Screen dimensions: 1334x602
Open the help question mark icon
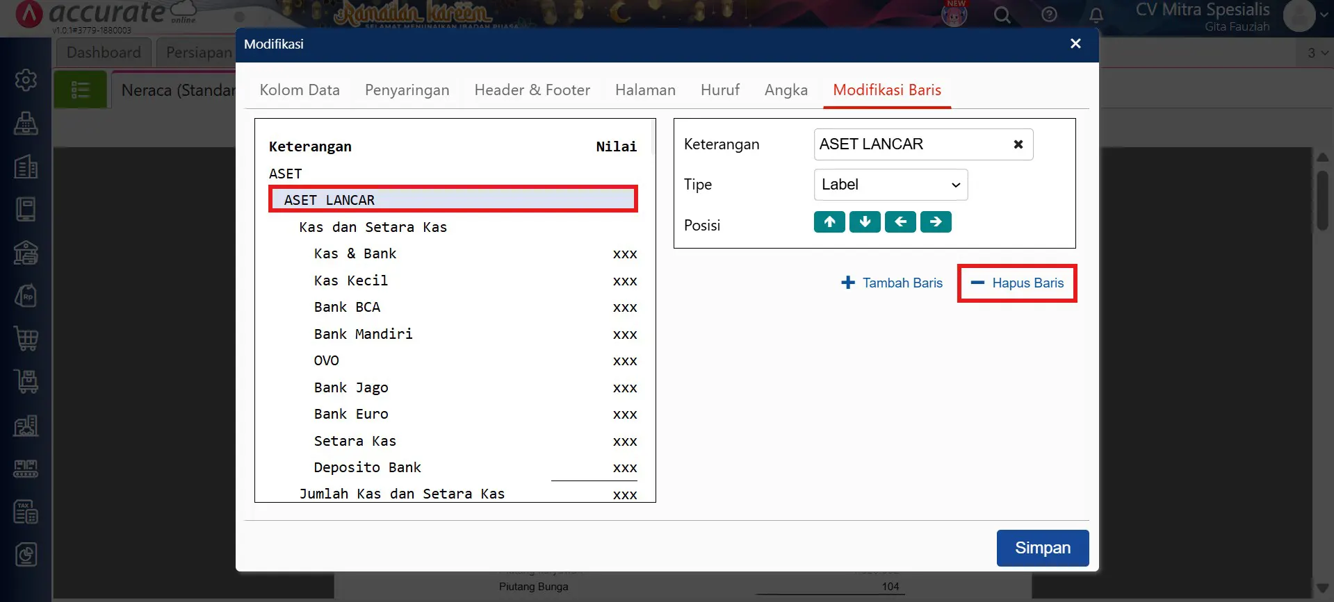pos(1049,15)
